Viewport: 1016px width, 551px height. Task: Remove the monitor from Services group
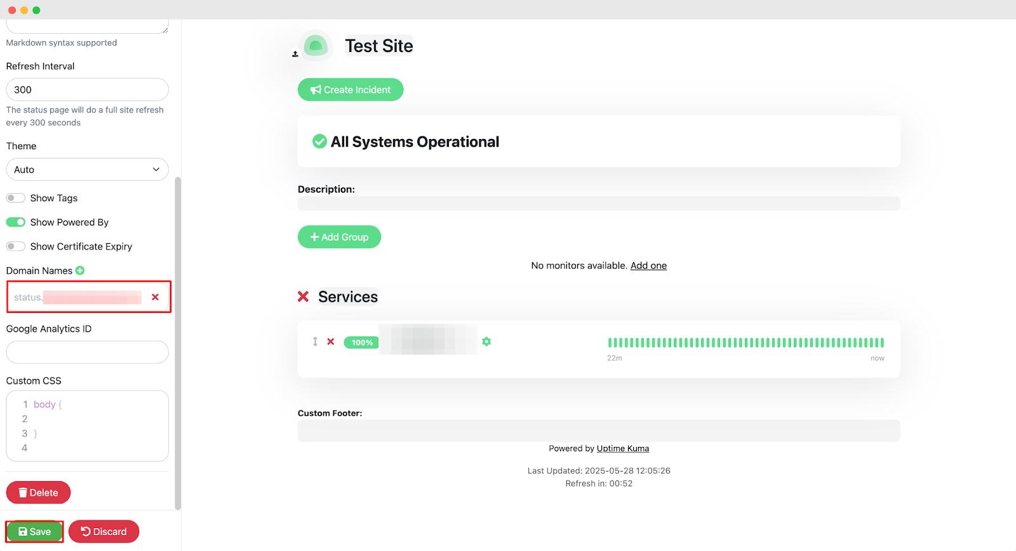(331, 342)
